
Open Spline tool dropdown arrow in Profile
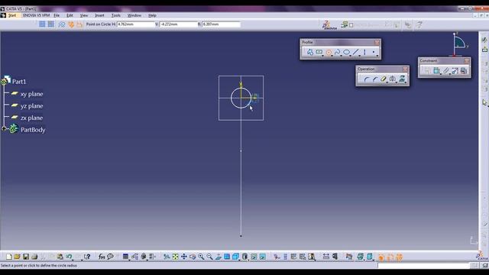coord(342,56)
